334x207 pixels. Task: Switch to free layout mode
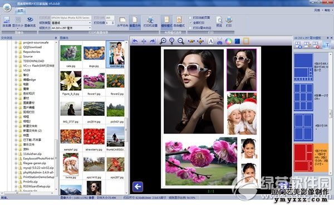coord(179,22)
